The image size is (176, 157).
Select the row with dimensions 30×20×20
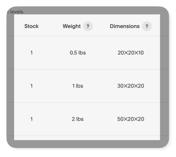point(87,86)
